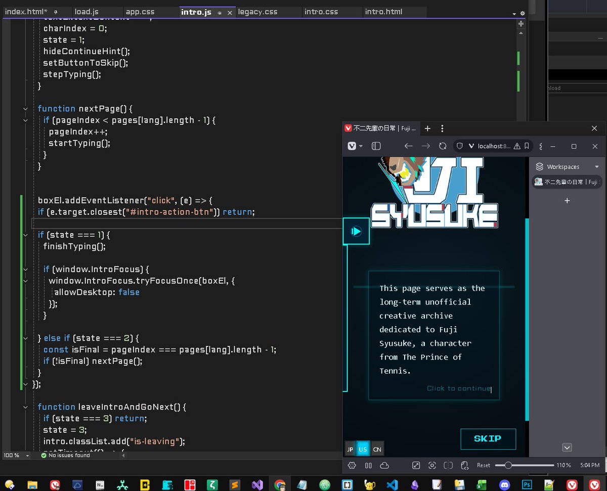Go back in Vivaldi browser history
This screenshot has width=607, height=491.
(409, 146)
